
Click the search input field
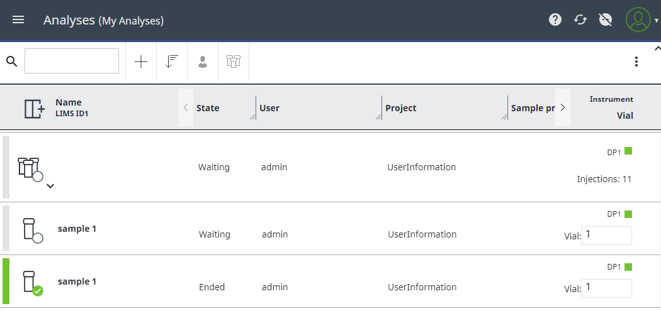point(72,61)
